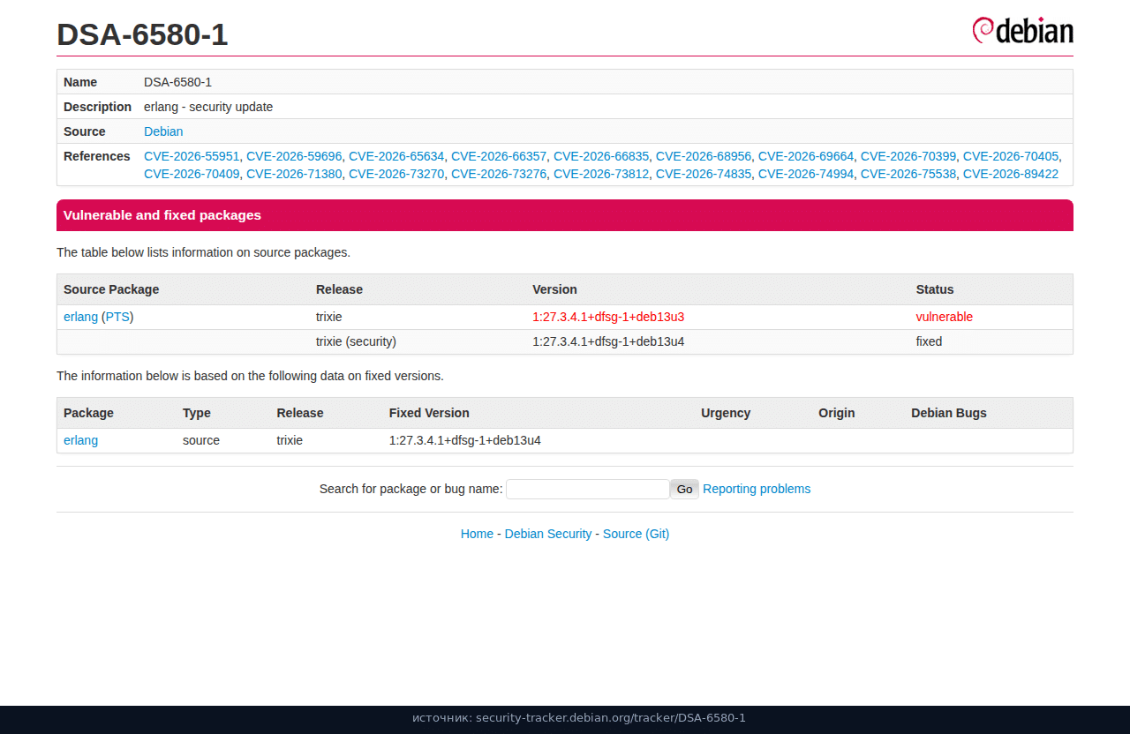This screenshot has width=1130, height=734.
Task: Click the 'erlang - security update' description
Action: pos(208,107)
